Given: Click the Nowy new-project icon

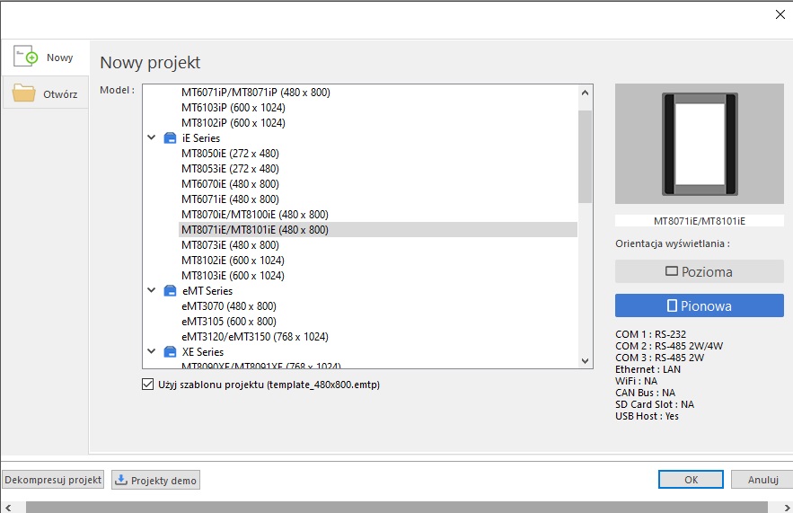Looking at the screenshot, I should click(x=25, y=57).
